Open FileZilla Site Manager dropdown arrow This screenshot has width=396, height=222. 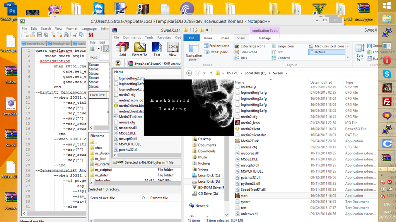[x=99, y=49]
